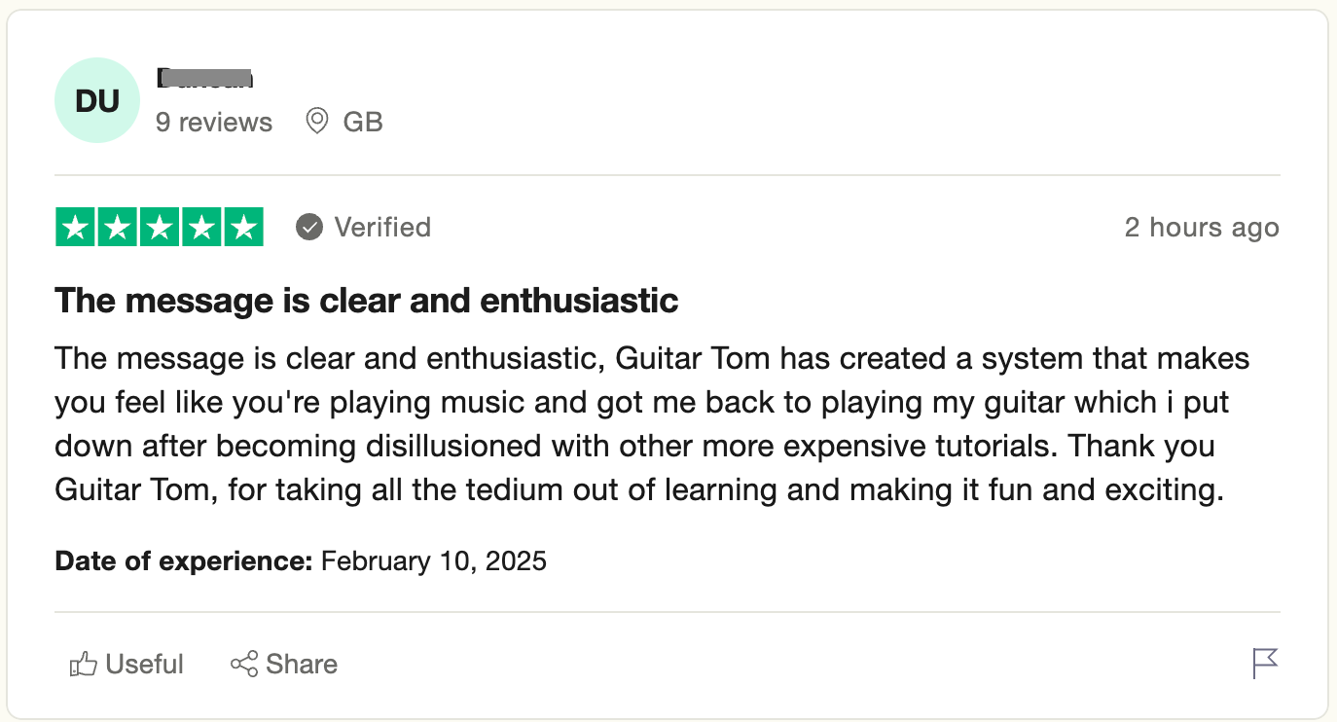Click the fourth green rating star
Viewport: 1337px width, 722px height.
coord(201,228)
